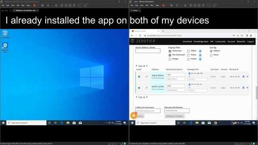Open View menu in oreva VMware window
The height and width of the screenshot is (145, 258).
point(141,5)
